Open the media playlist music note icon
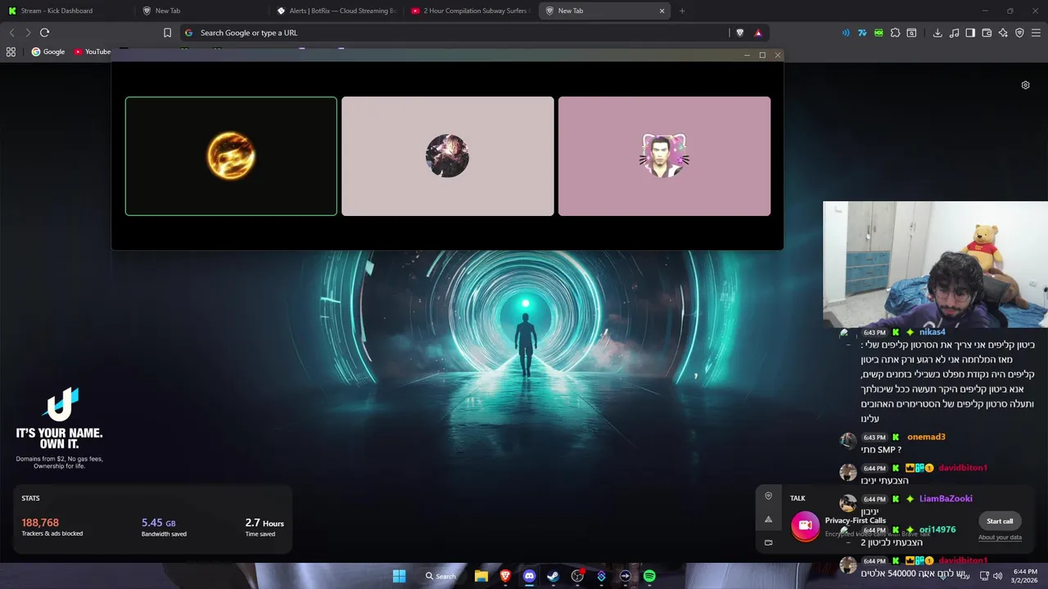1048x589 pixels. click(x=954, y=33)
